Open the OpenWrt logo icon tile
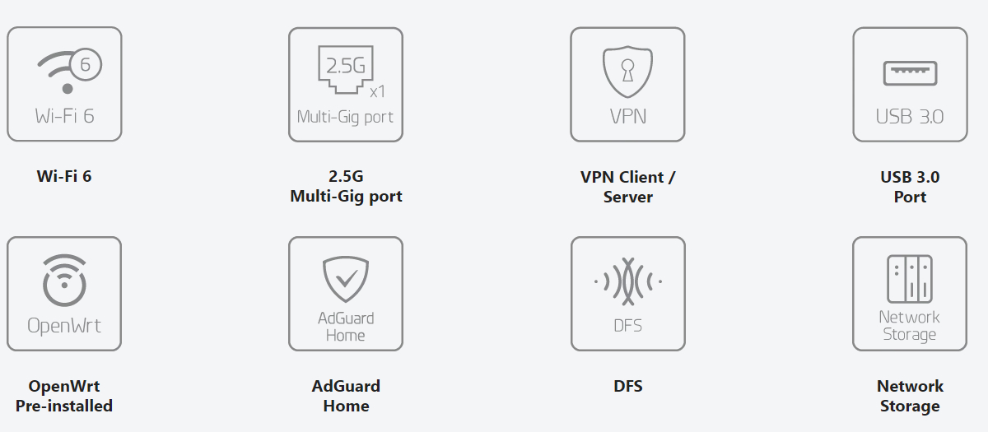 pyautogui.click(x=64, y=294)
